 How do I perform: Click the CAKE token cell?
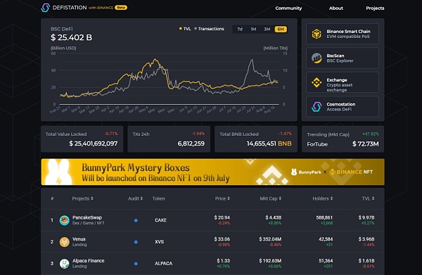coord(160,220)
